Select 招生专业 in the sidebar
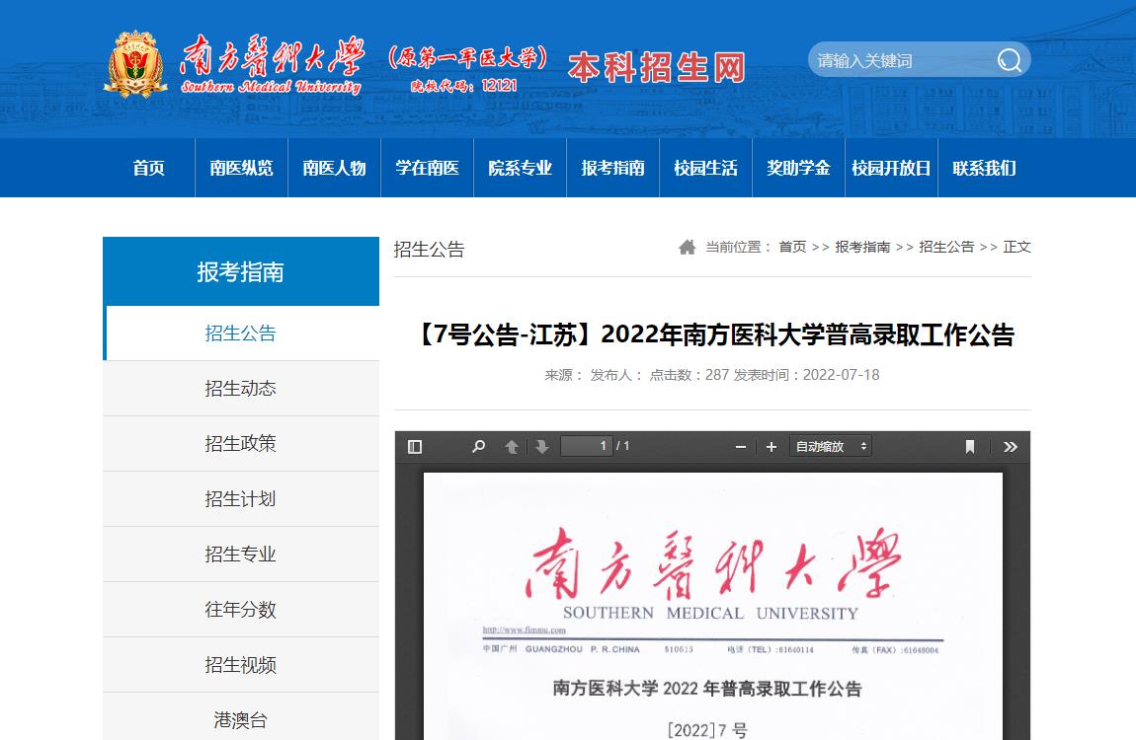 coord(241,555)
